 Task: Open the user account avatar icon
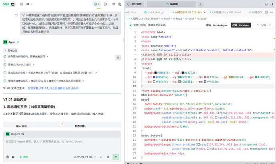click(120, 4)
